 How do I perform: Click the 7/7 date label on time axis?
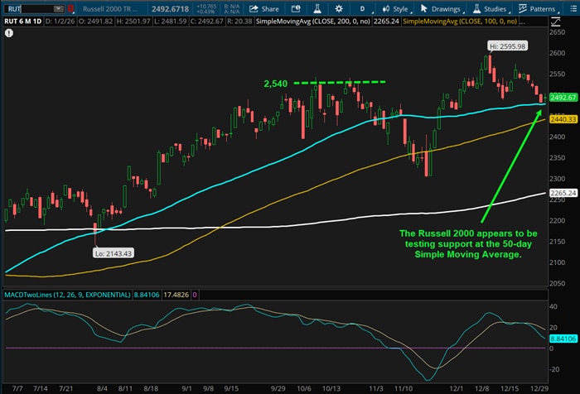pos(17,389)
